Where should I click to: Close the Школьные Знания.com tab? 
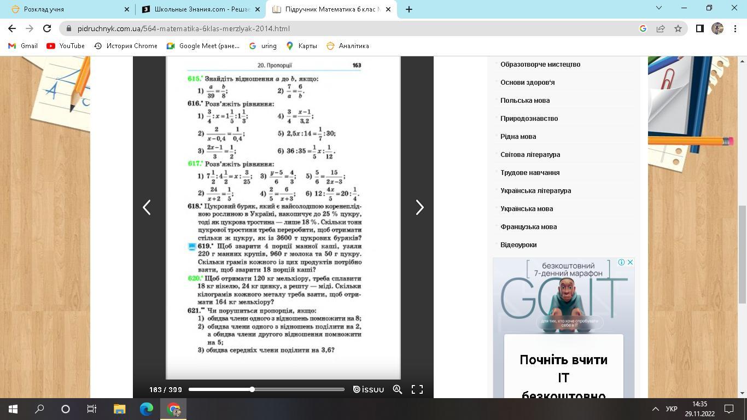[258, 9]
